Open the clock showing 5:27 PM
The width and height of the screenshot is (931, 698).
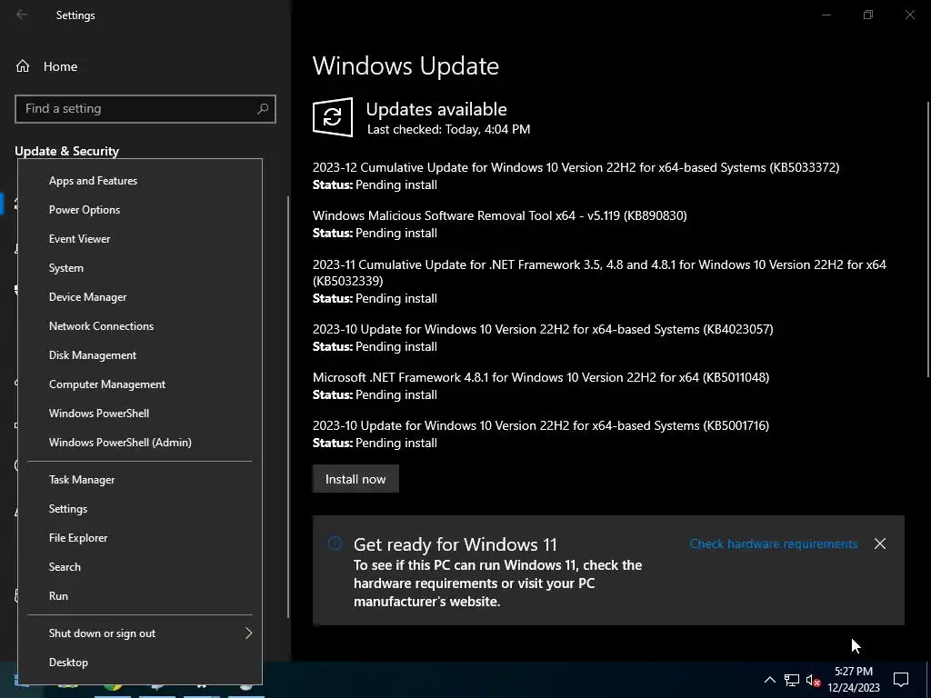tap(854, 680)
